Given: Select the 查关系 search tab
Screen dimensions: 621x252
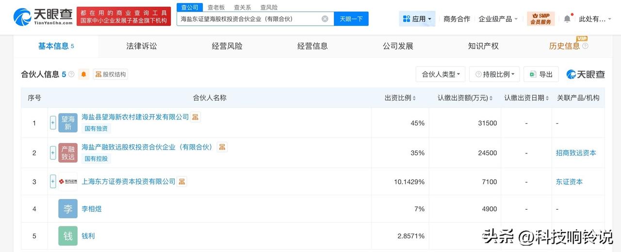Looking at the screenshot, I should click(x=243, y=7).
